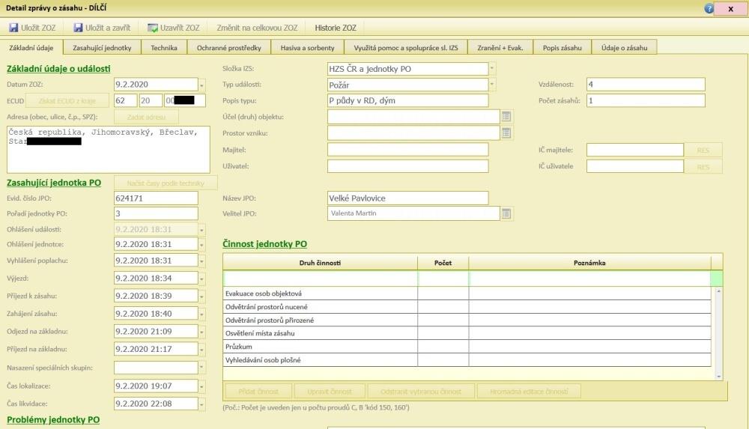Click the Uzavřít ZOZ toolbar icon
The image size is (749, 429).
pos(152,28)
